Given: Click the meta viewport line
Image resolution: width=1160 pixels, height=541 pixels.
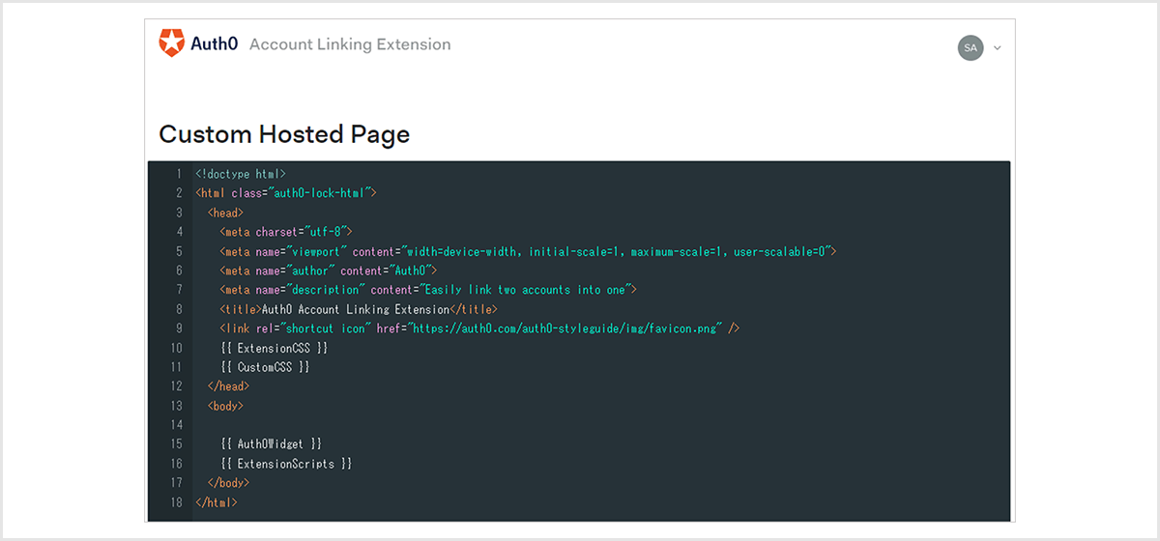Looking at the screenshot, I should [x=528, y=251].
